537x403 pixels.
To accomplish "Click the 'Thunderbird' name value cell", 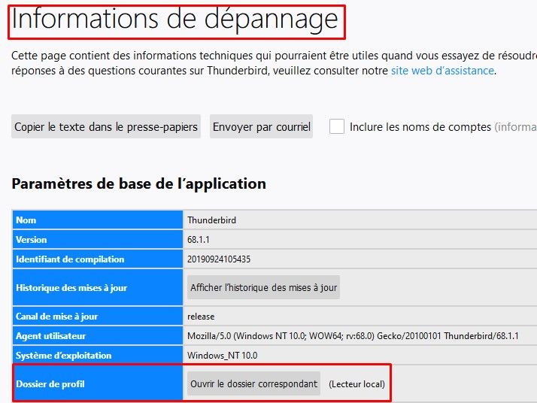I will point(360,220).
